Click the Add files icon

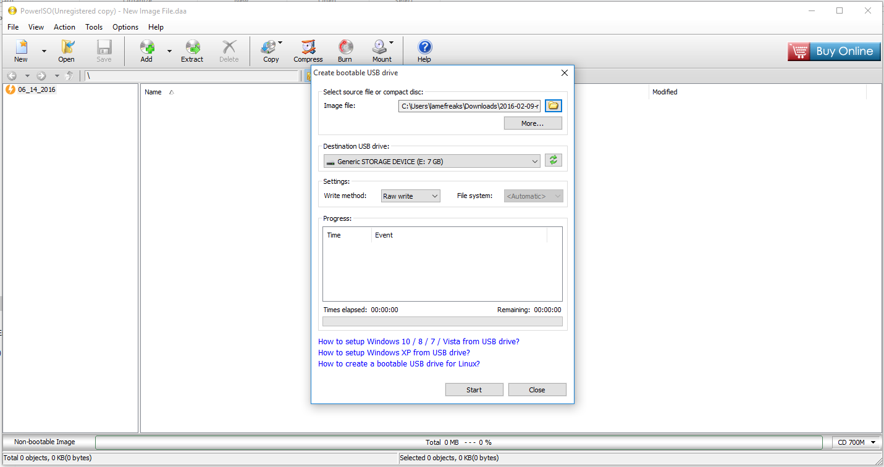(x=146, y=49)
